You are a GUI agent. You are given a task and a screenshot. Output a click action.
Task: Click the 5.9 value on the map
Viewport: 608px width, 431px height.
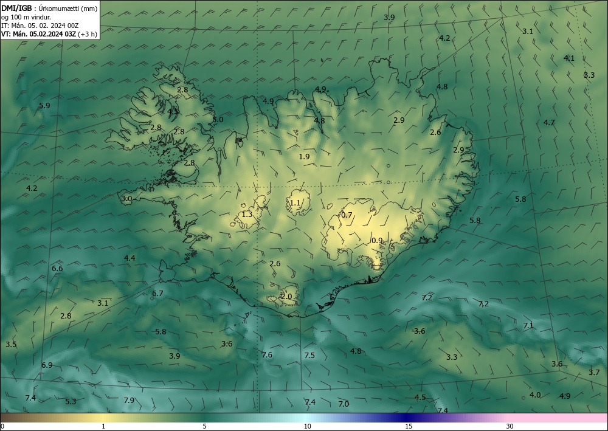pos(44,105)
